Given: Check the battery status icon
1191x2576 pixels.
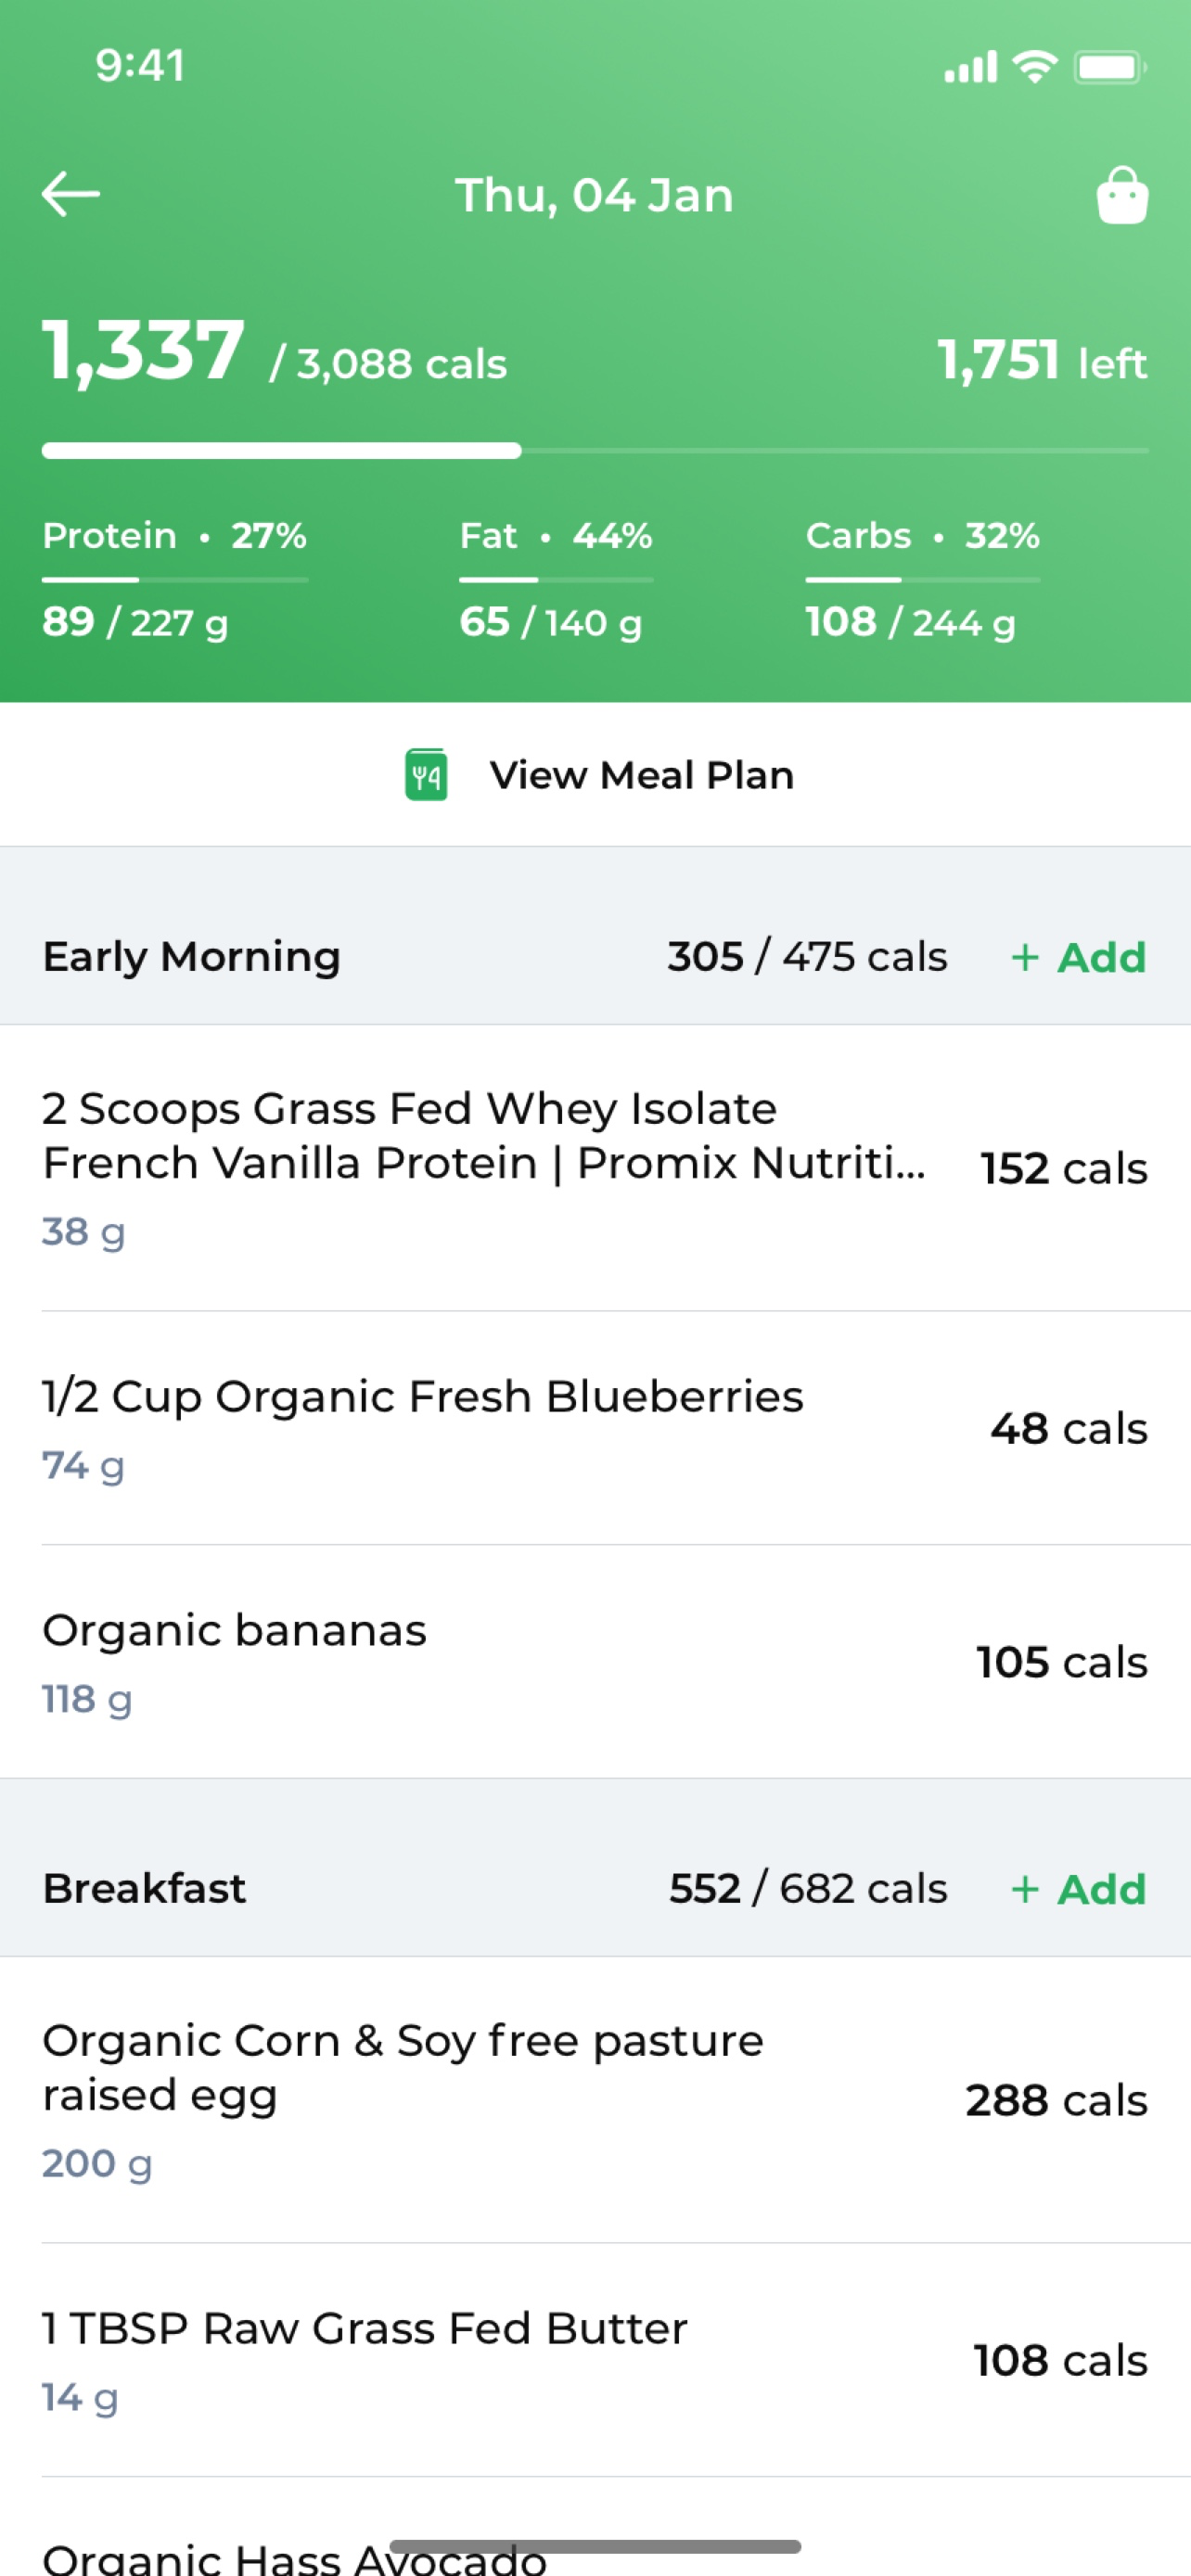Looking at the screenshot, I should (x=1110, y=67).
